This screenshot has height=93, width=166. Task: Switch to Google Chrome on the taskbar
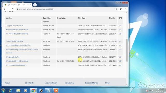33,91
